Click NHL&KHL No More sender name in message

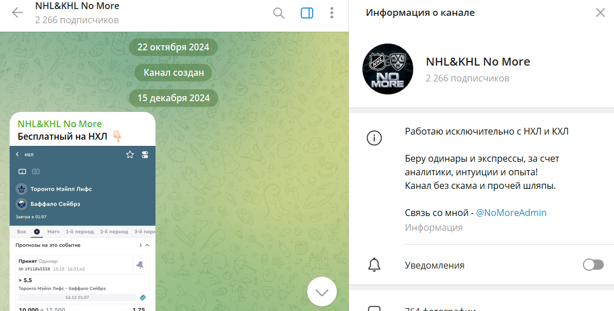coord(59,124)
